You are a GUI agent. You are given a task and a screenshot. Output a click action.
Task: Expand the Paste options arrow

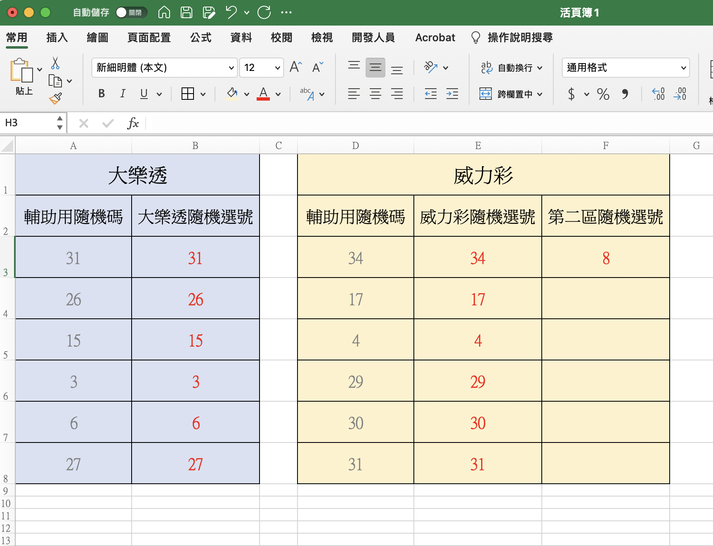40,69
